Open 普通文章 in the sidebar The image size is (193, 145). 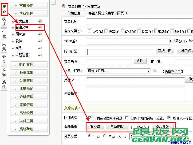pos(22,27)
